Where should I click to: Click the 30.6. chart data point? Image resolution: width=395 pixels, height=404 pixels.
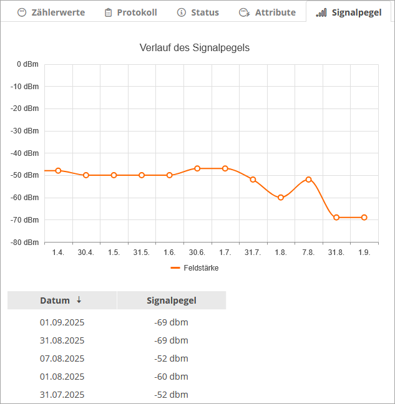[197, 168]
